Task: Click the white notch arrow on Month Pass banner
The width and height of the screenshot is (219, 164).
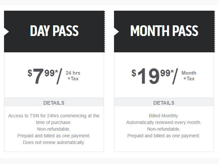Action: [116, 32]
